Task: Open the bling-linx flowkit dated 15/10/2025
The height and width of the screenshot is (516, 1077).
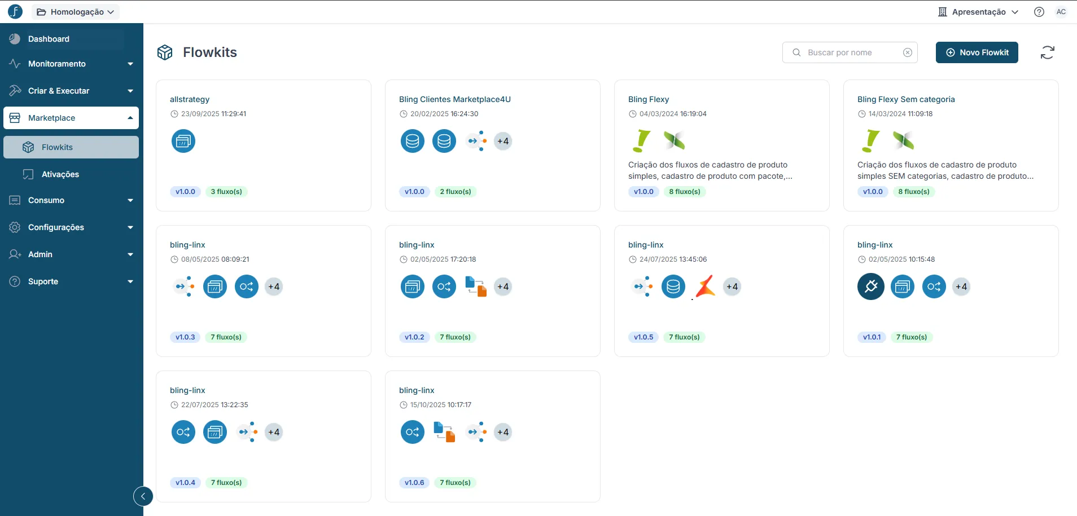Action: 417,390
